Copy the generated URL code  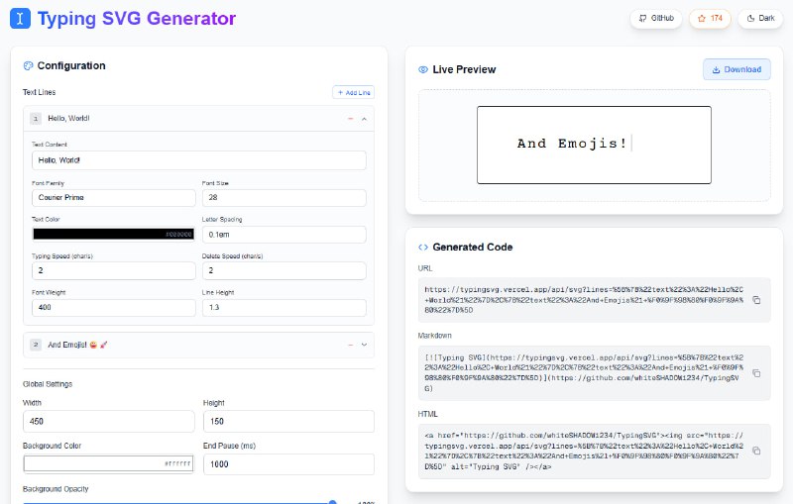pyautogui.click(x=756, y=299)
